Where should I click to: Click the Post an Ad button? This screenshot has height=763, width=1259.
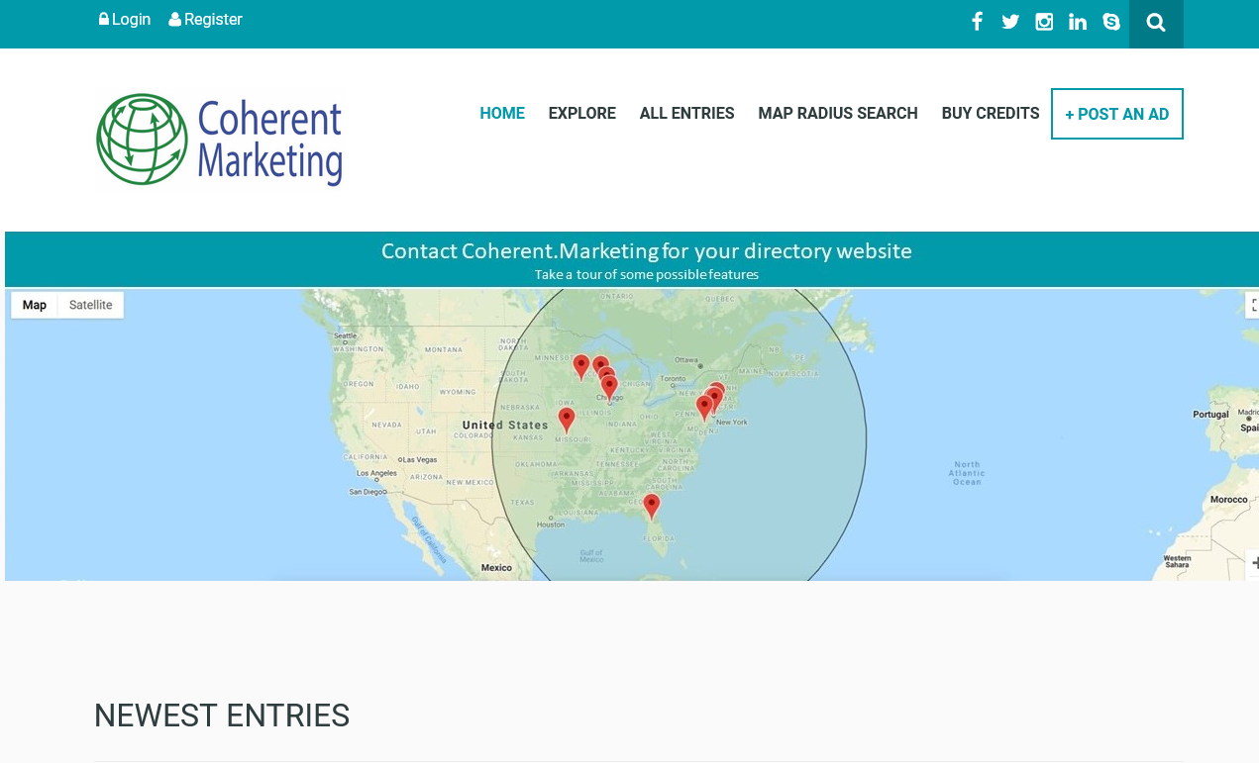(x=1116, y=114)
